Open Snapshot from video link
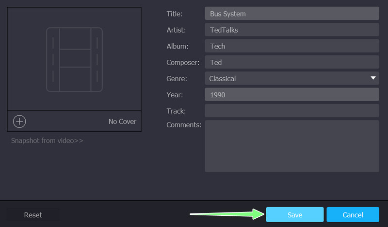Viewport: 388px width, 227px height. [x=48, y=140]
